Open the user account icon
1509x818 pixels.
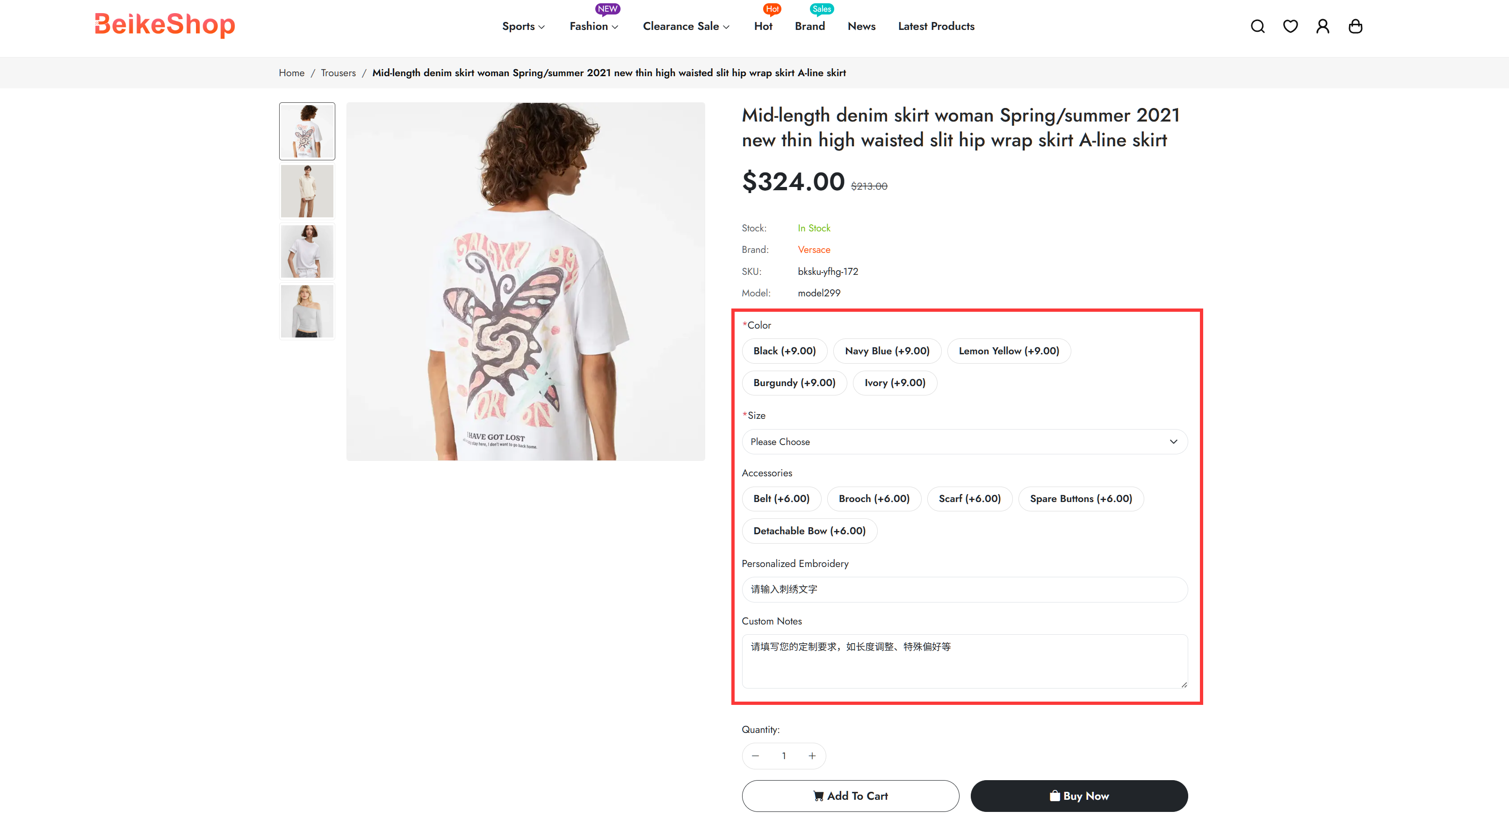[x=1322, y=26]
